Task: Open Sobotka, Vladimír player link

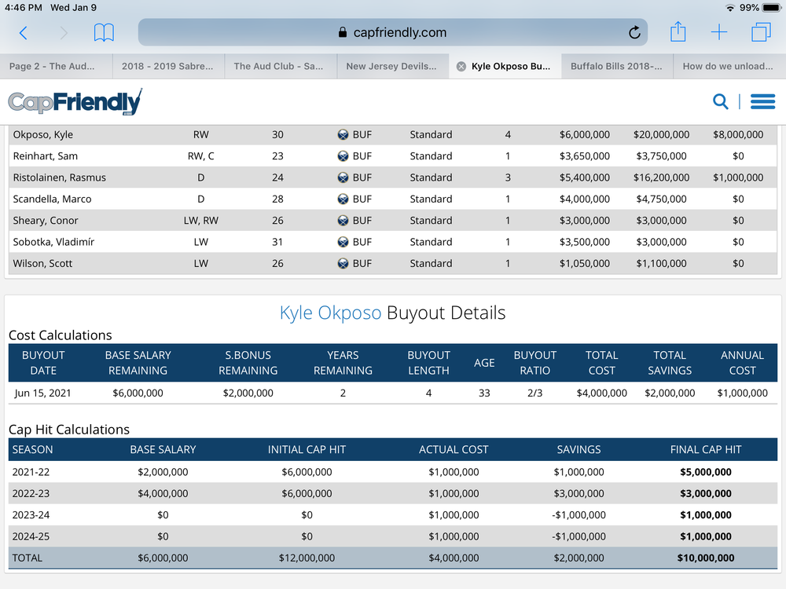Action: click(x=53, y=243)
